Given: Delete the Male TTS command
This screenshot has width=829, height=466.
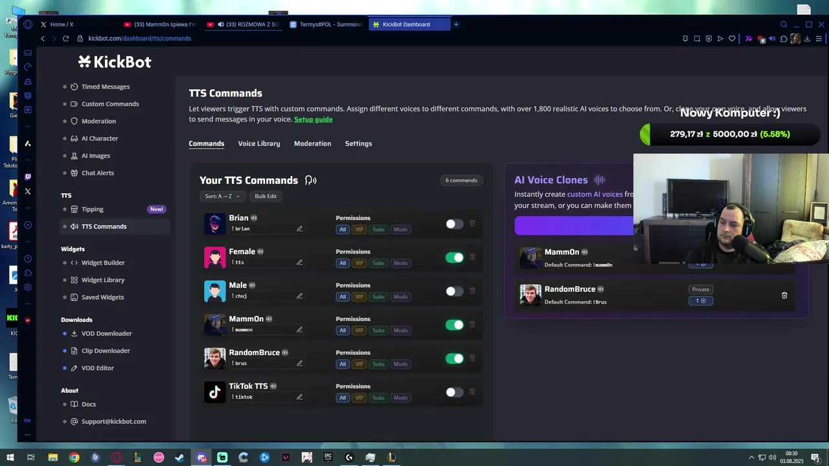Looking at the screenshot, I should (472, 291).
